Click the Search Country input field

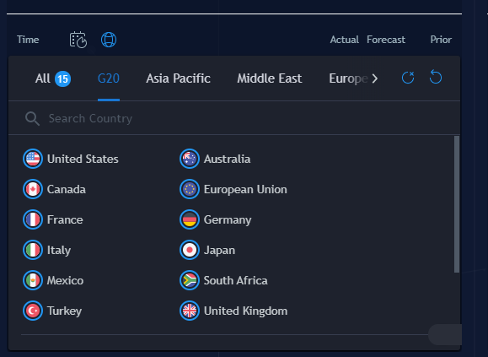click(x=234, y=118)
